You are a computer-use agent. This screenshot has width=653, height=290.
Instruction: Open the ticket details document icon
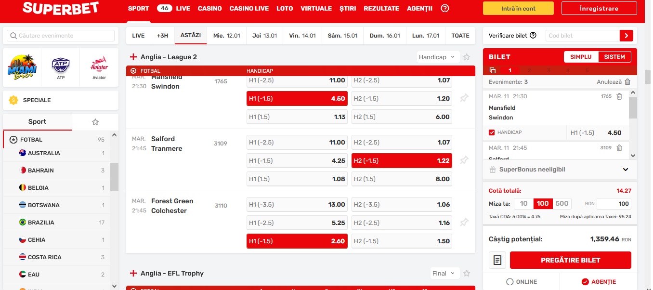[x=497, y=260]
